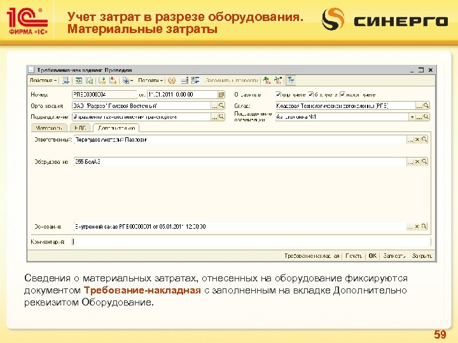458x343 pixels.
Task: Click the ellipsis button in Подразделение организации field
Action: [x=419, y=117]
